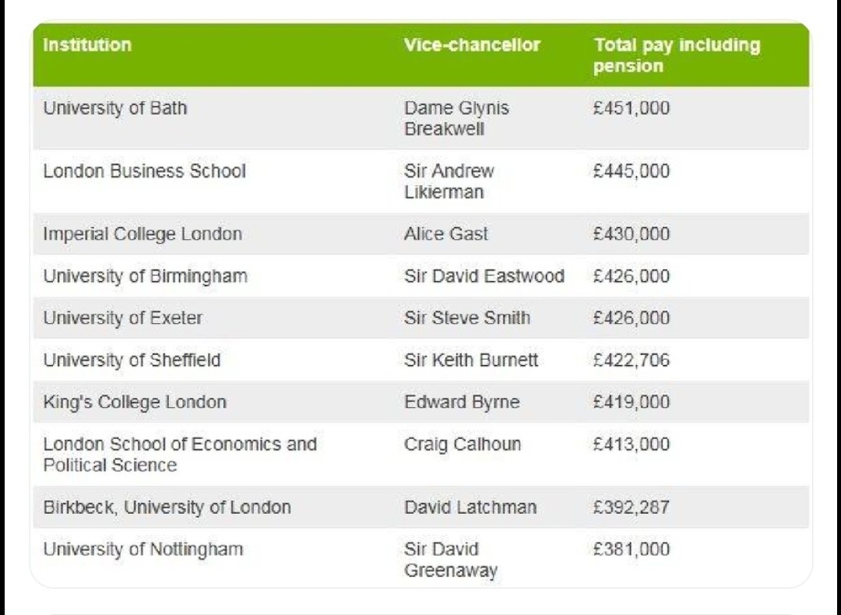Click the London Business School row

tap(420, 181)
